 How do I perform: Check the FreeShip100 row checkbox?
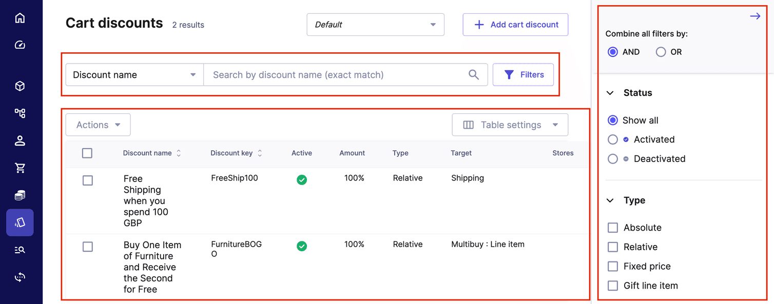click(87, 180)
